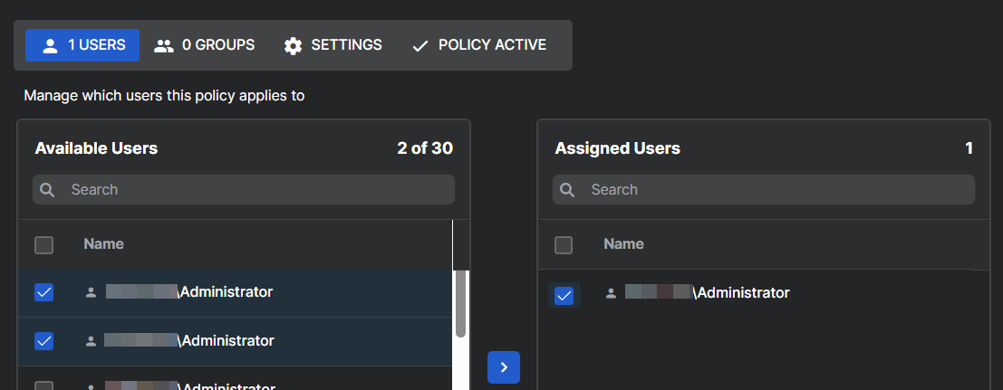Click the single-user icon on Users tab
The image size is (1003, 390).
[50, 46]
